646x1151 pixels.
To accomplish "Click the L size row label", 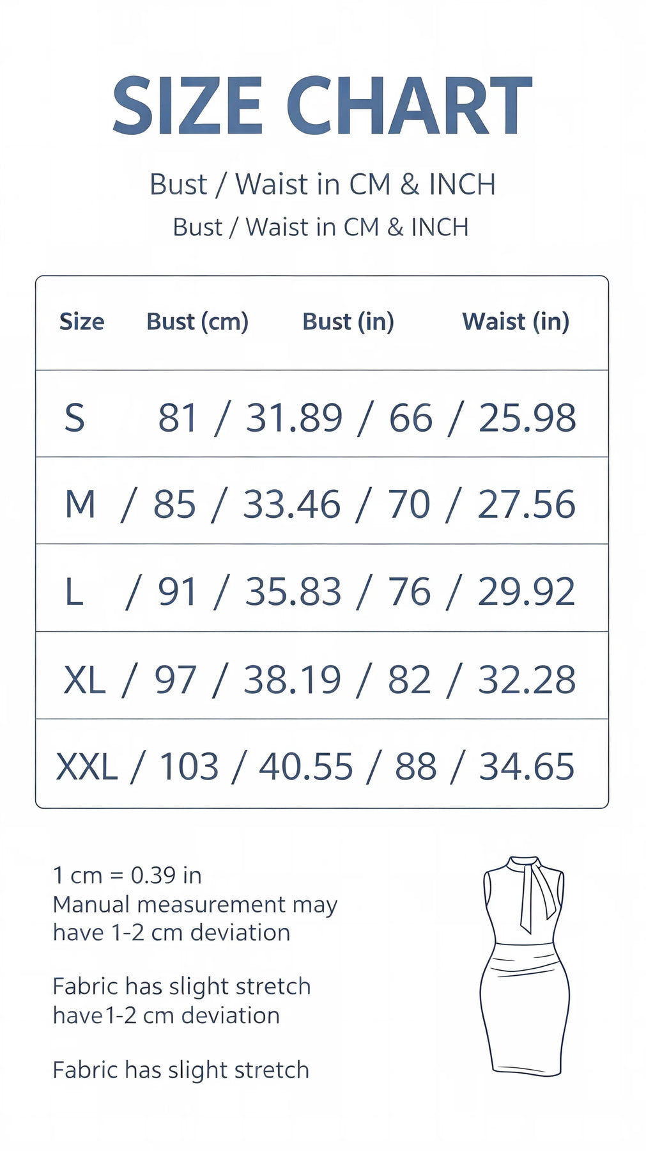I will point(74,591).
